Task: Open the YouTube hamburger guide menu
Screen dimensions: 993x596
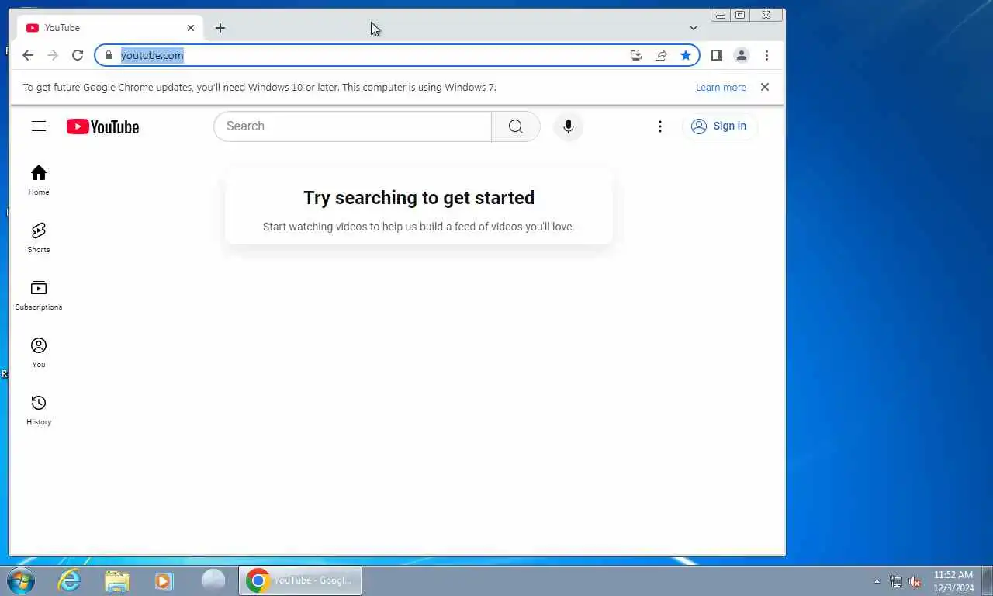Action: coord(39,126)
